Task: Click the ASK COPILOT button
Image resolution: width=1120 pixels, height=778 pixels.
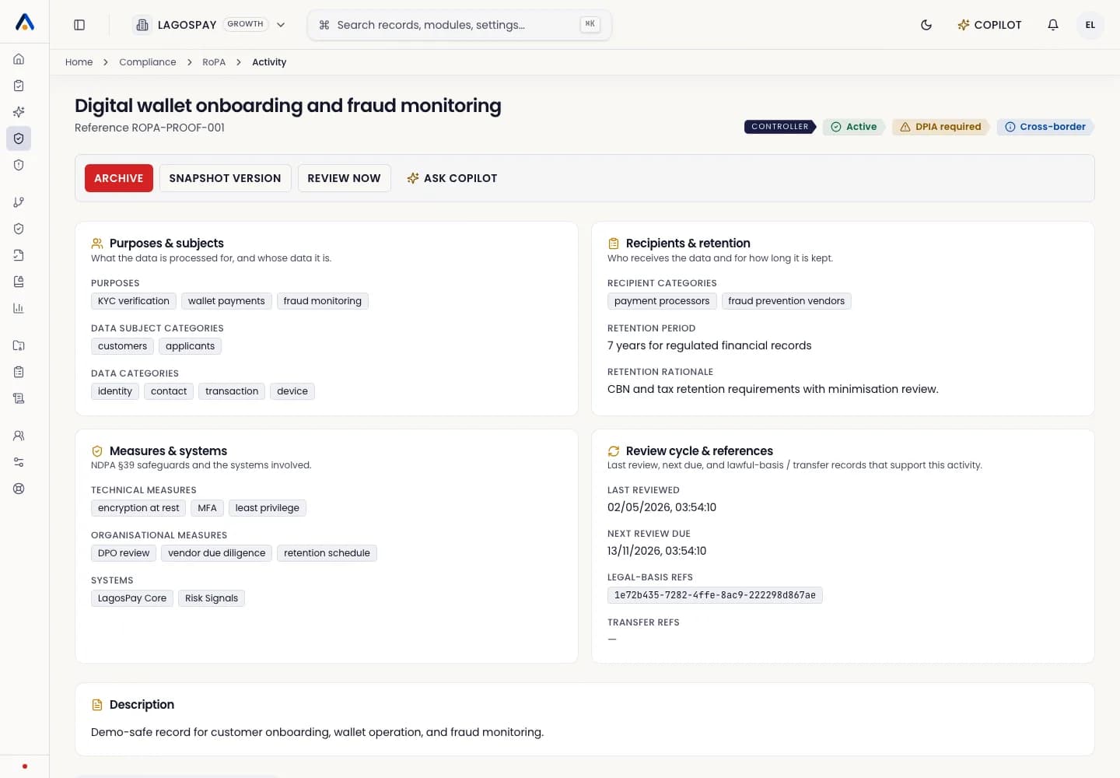Action: pyautogui.click(x=452, y=178)
